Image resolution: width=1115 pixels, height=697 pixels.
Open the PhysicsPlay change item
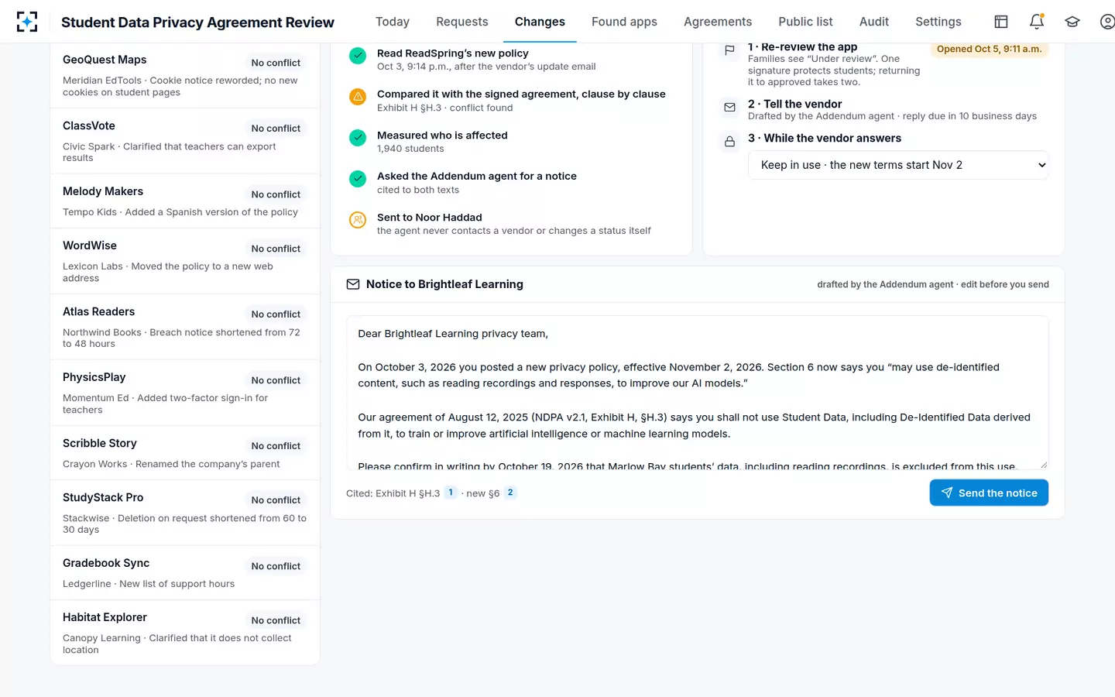pos(185,393)
